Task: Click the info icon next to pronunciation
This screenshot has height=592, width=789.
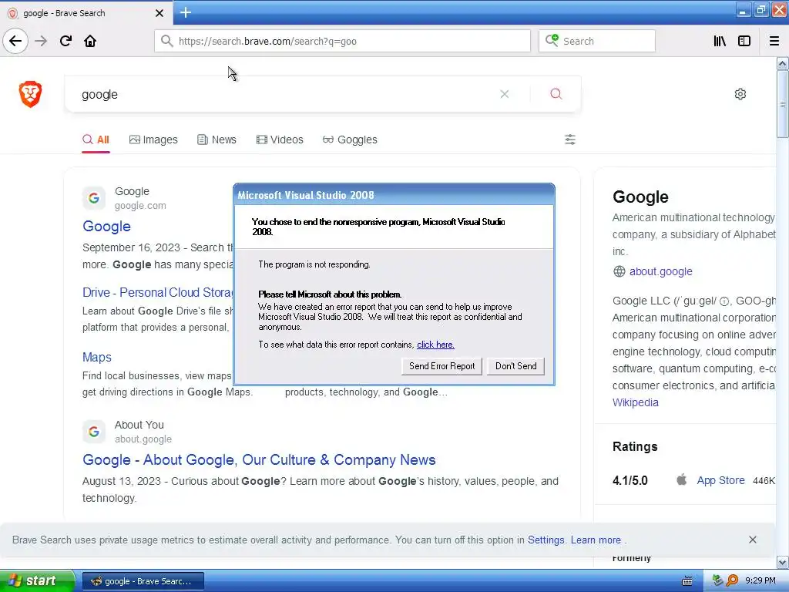Action: point(724,301)
